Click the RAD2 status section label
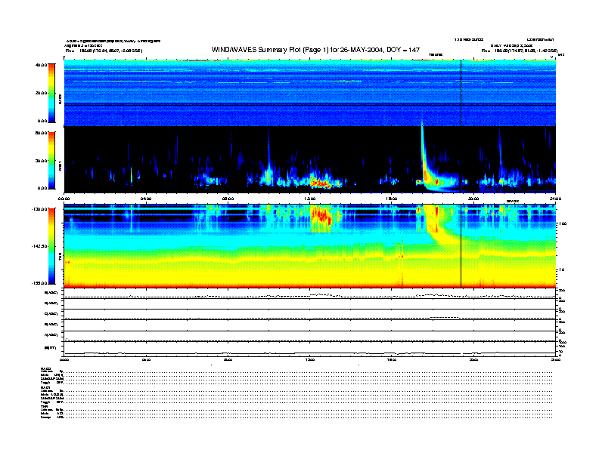 [45, 368]
